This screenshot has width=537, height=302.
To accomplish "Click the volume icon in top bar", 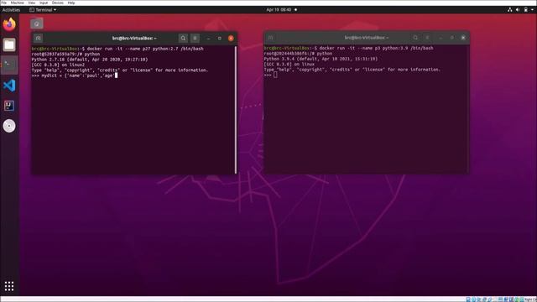I will pos(518,9).
